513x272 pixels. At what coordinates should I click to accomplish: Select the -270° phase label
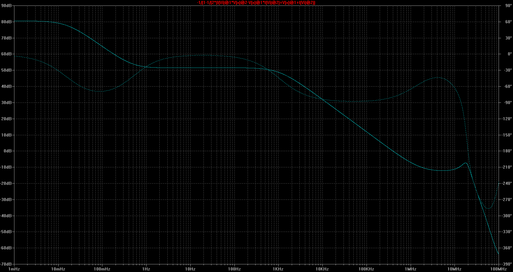pos(507,199)
